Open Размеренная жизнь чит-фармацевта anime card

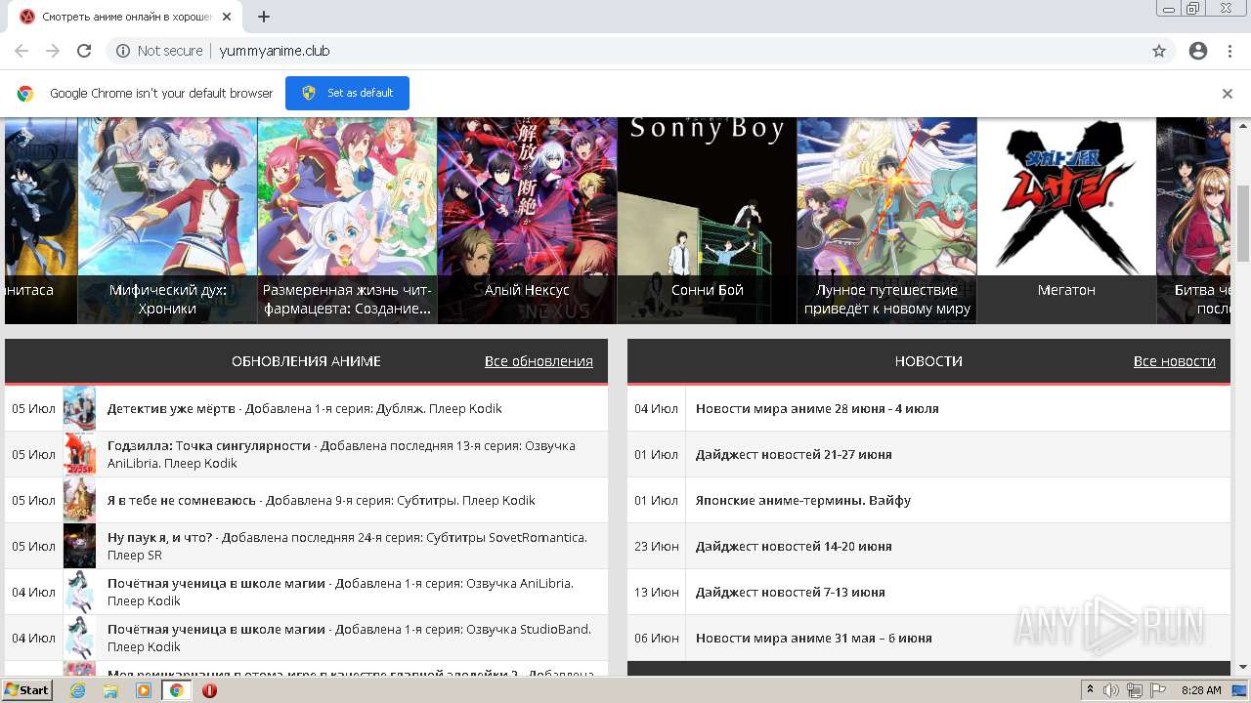tap(347, 221)
